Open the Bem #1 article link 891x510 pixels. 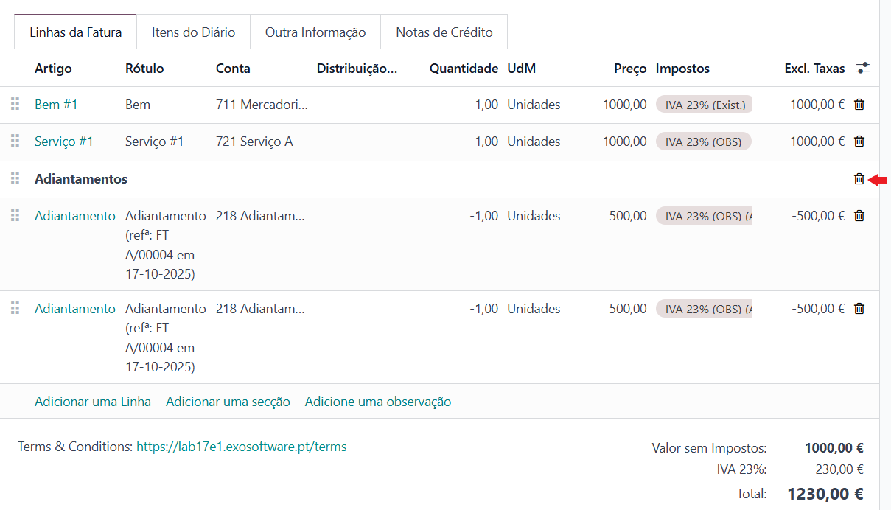point(56,105)
